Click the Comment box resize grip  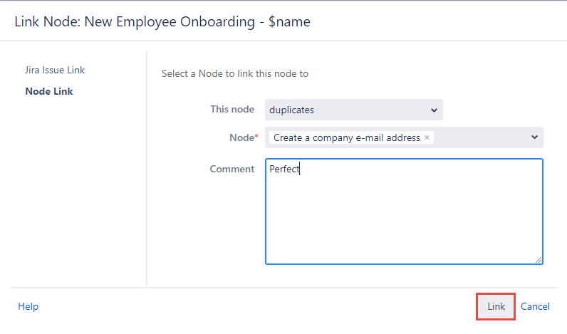pyautogui.click(x=539, y=261)
